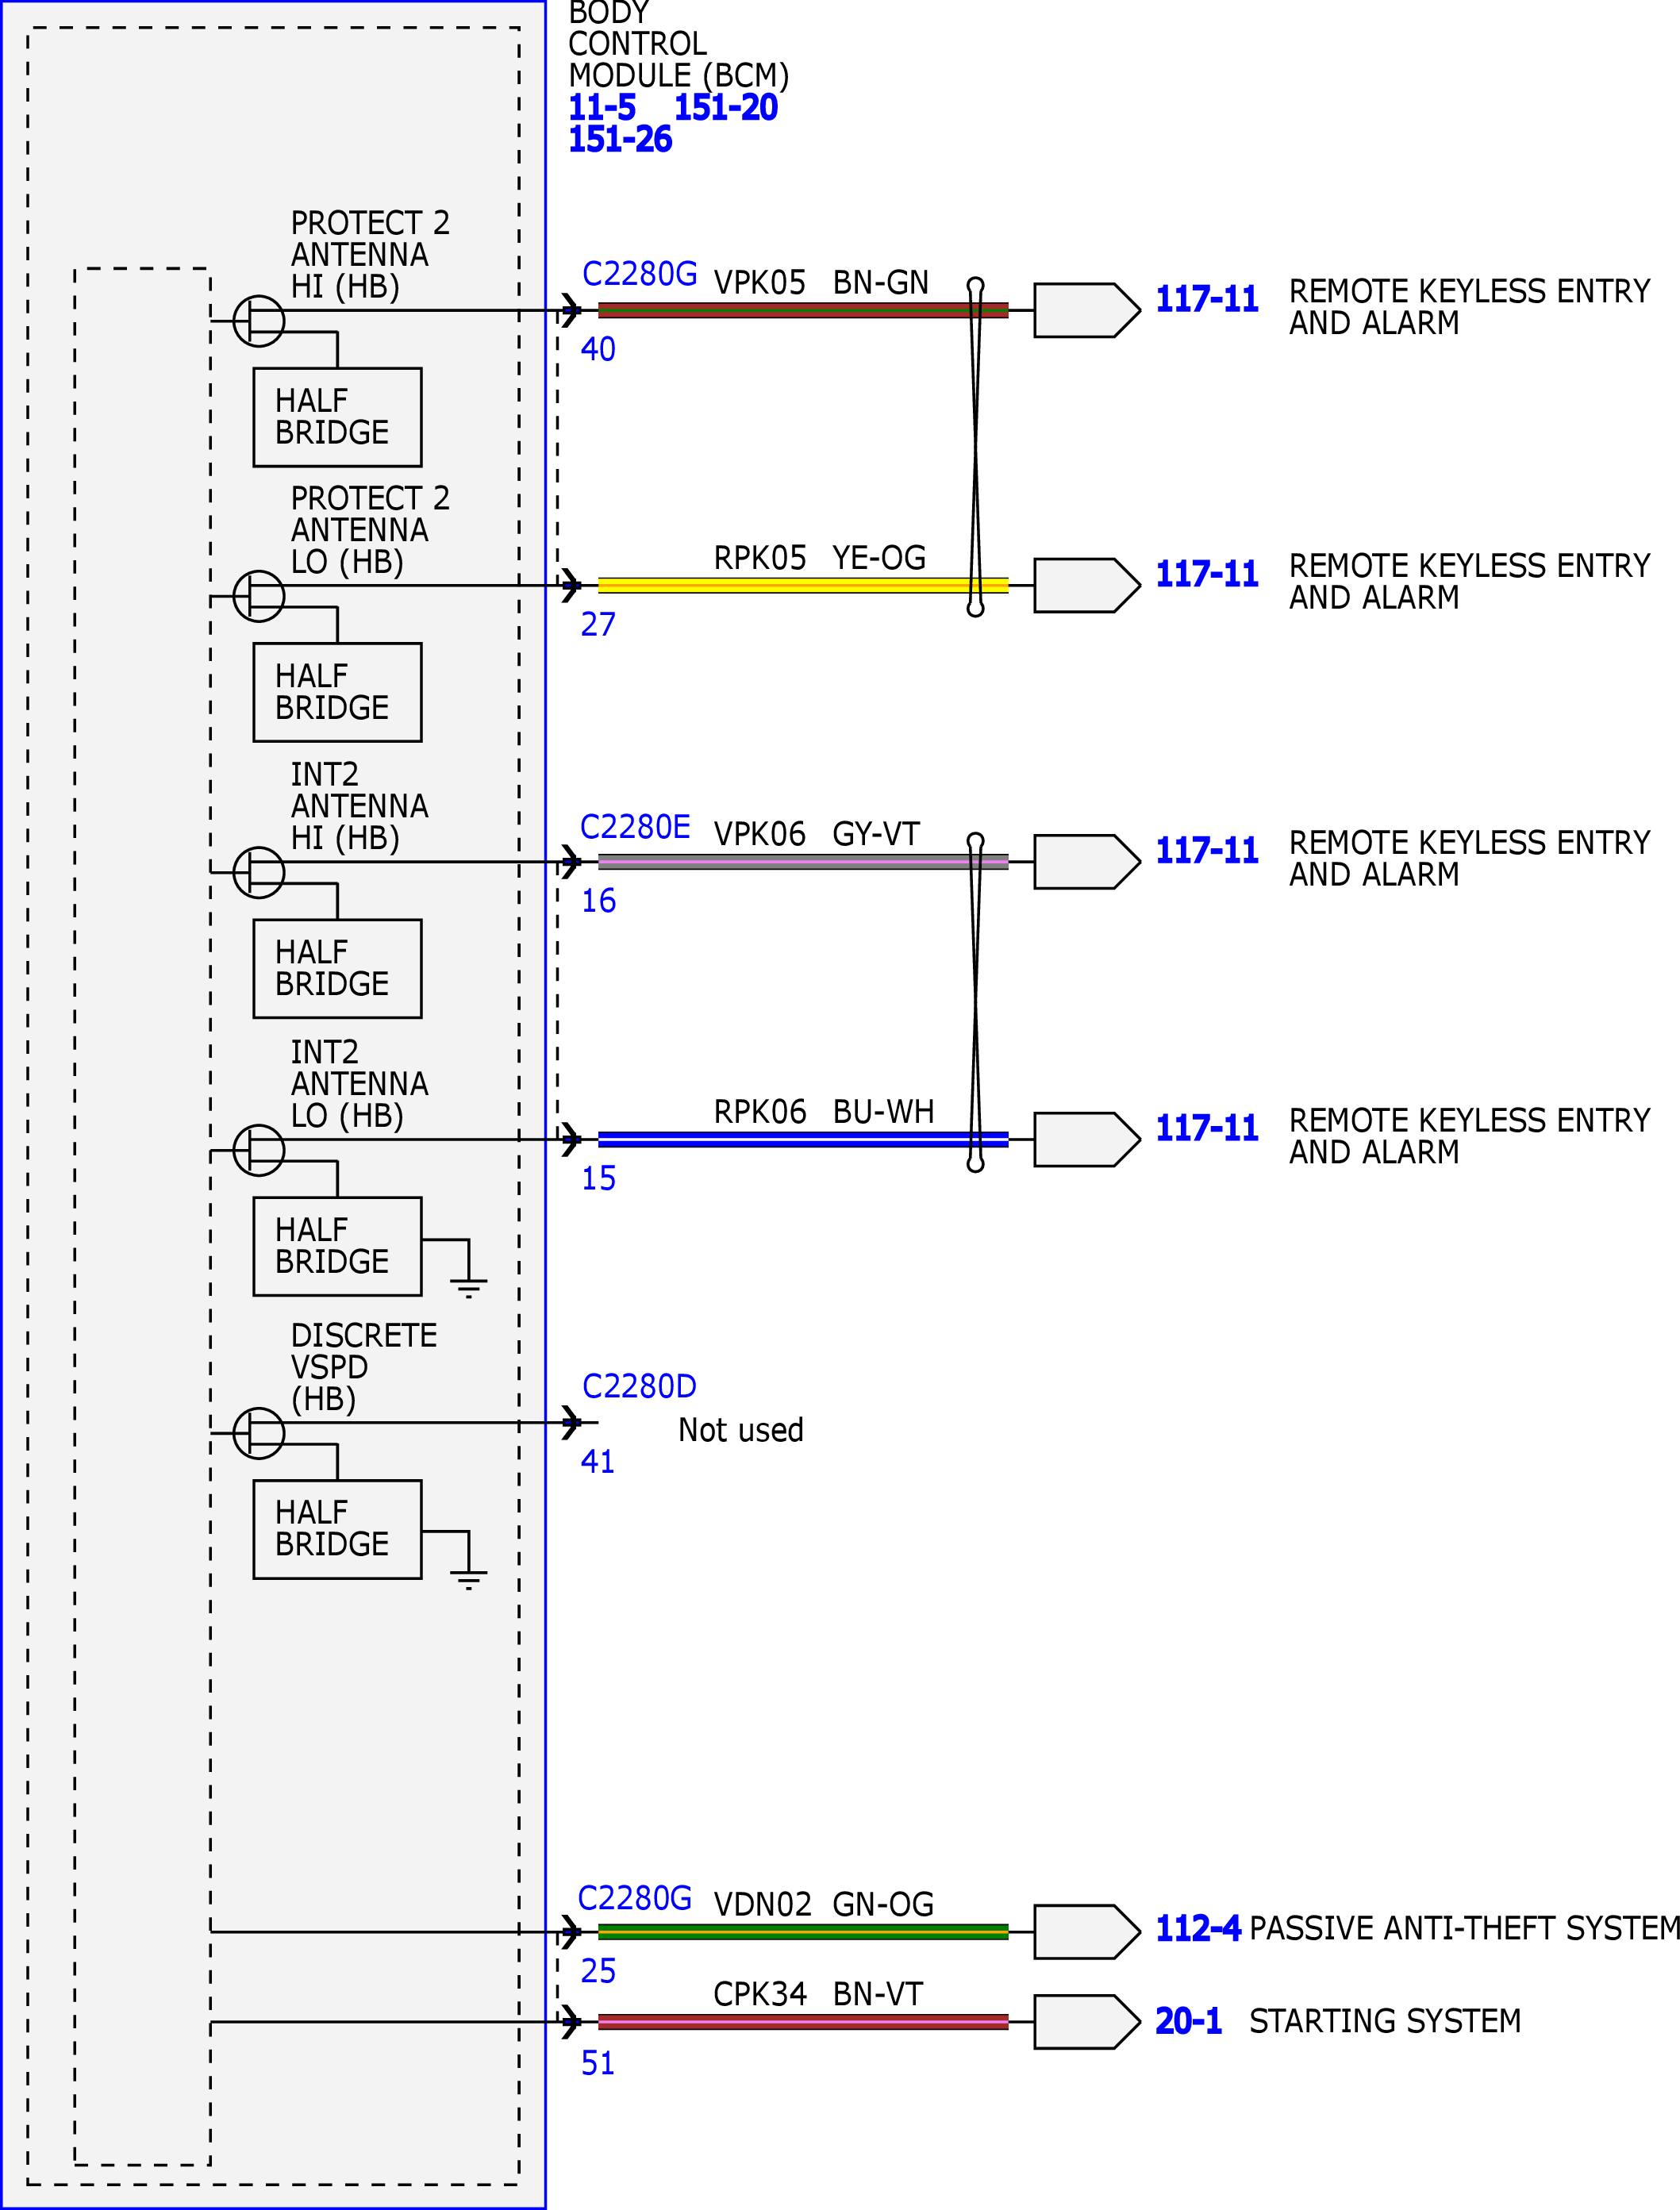Click the 'Not used' label at pin 41
The image size is (1680, 2210).
point(741,1430)
